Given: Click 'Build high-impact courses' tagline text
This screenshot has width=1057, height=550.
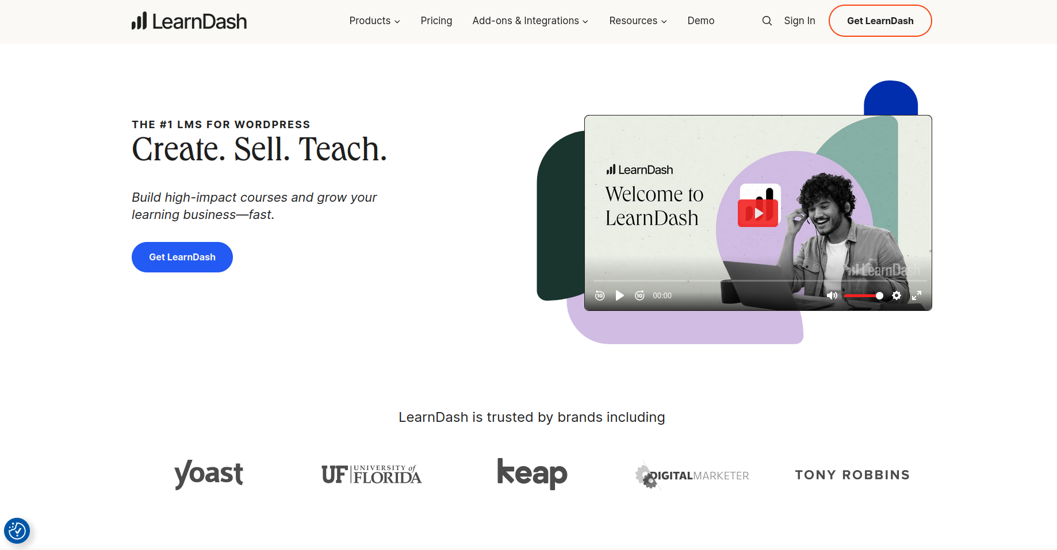Looking at the screenshot, I should point(254,206).
